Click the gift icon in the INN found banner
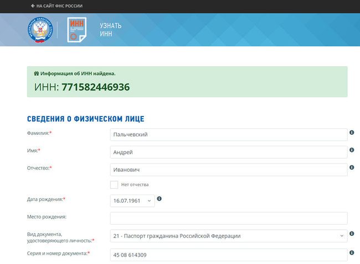The image size is (360, 264). pyautogui.click(x=37, y=73)
